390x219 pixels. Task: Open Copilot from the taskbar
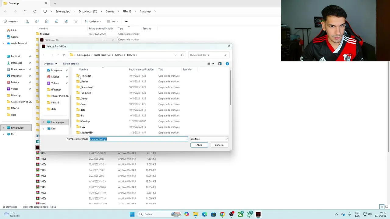(x=186, y=214)
